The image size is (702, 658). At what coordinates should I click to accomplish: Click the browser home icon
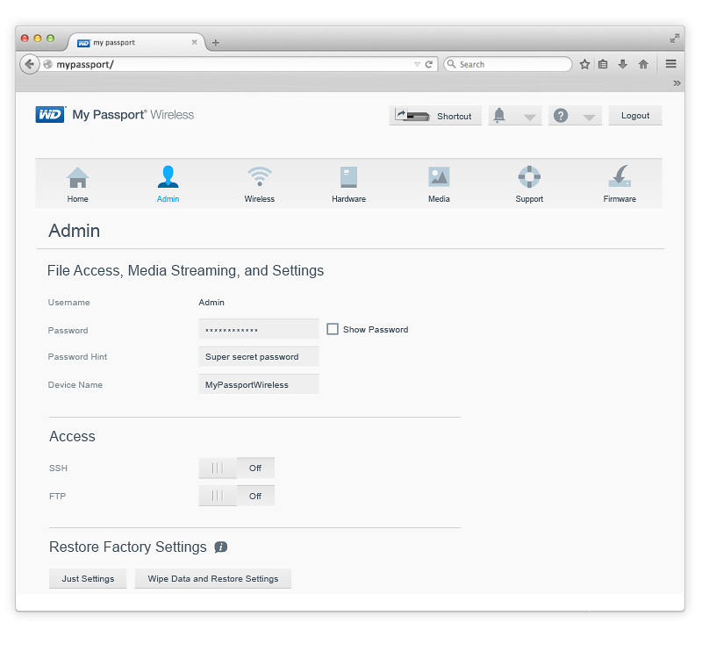tap(643, 64)
